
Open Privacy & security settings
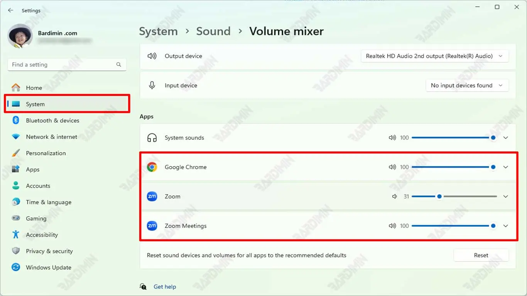pos(49,251)
